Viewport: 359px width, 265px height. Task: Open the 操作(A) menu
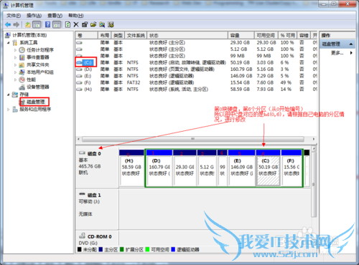[x=34, y=16]
